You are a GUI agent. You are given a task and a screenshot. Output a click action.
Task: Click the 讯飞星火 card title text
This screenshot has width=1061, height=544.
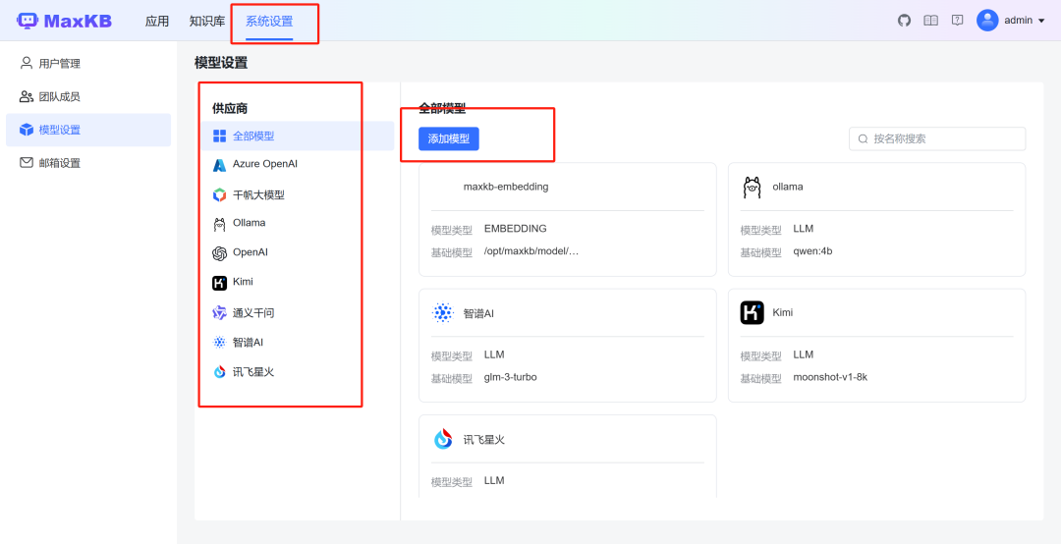pos(484,440)
